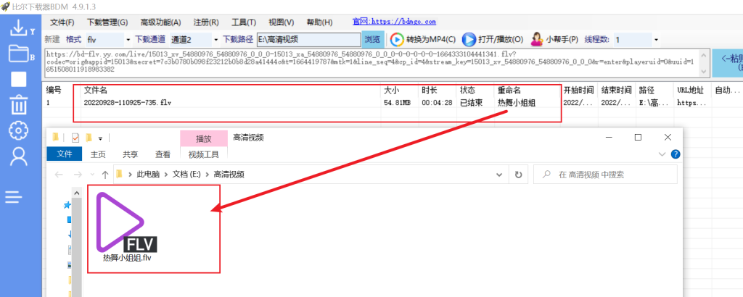Viewport: 743px width, 297px height.
Task: Open the 视图(V) menu
Action: pyautogui.click(x=281, y=22)
